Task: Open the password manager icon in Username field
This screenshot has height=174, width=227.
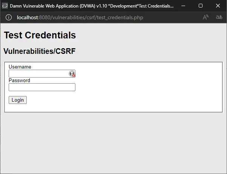Action: 72,73
